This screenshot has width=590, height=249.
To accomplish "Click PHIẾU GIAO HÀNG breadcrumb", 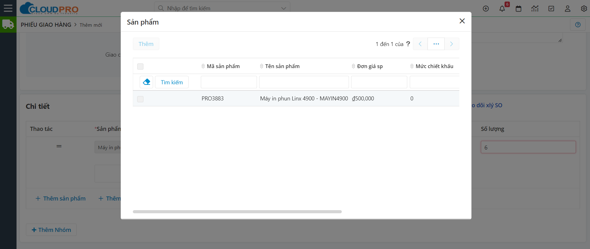I will 46,25.
